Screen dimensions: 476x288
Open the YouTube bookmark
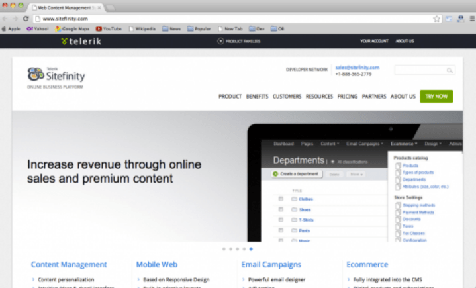109,29
